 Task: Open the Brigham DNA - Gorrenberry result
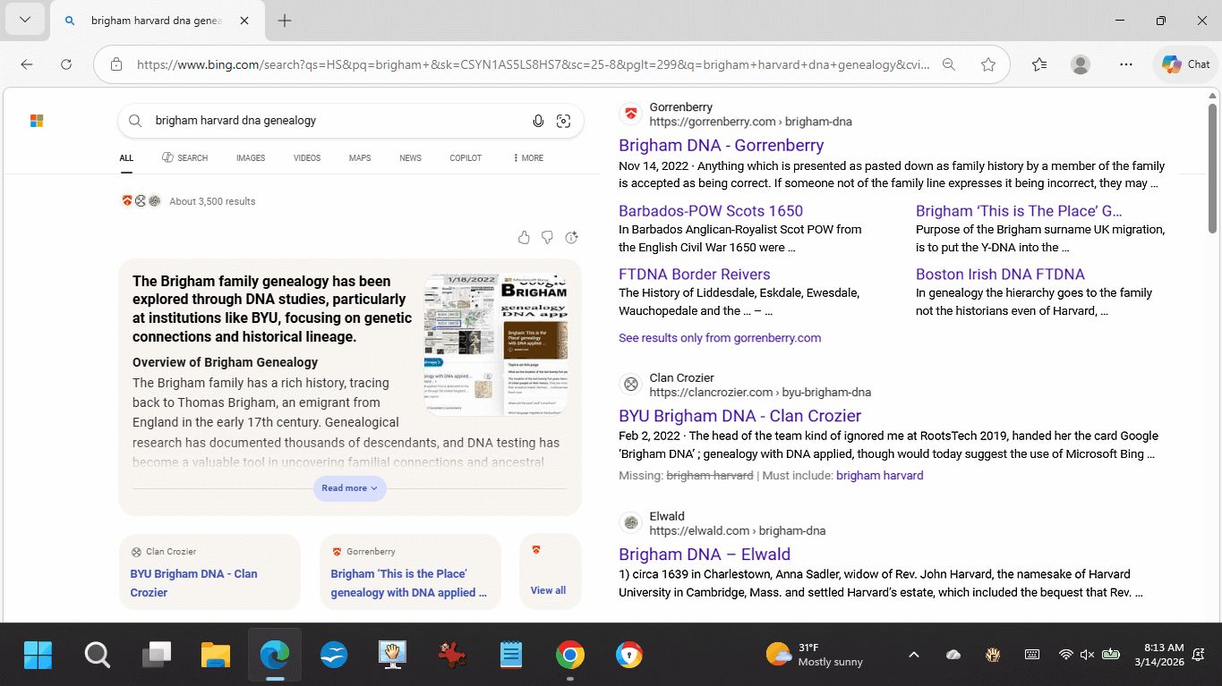pyautogui.click(x=721, y=145)
